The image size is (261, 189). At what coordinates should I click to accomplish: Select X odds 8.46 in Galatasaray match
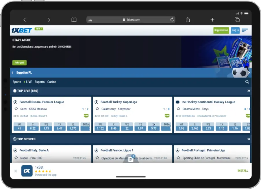(x=114, y=127)
